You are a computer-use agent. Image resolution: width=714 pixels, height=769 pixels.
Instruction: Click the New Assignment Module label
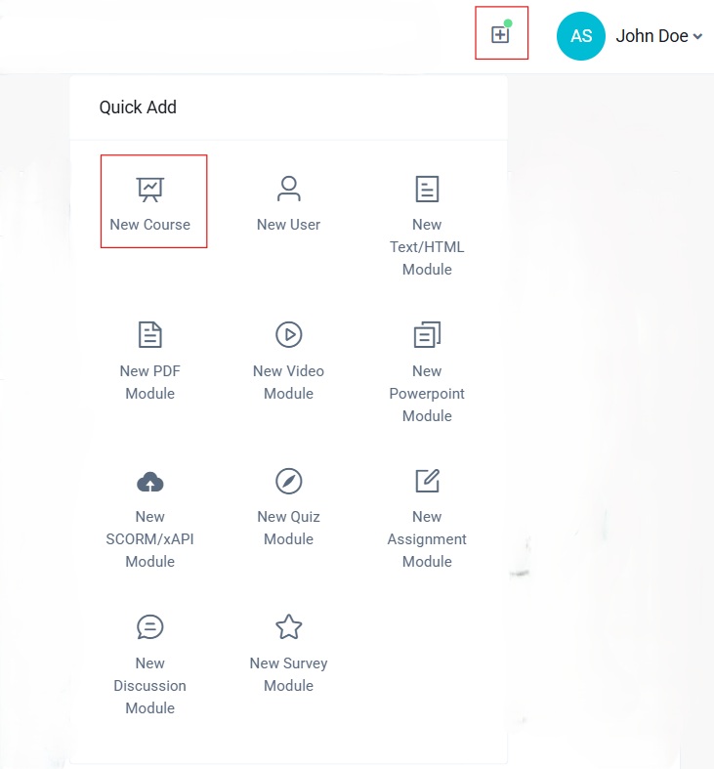point(427,539)
